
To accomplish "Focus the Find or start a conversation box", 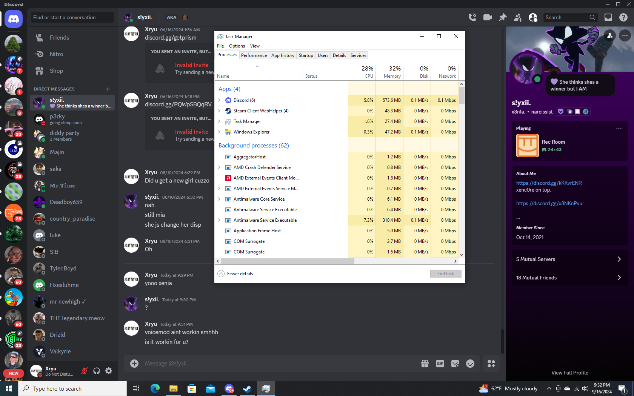I will [72, 17].
